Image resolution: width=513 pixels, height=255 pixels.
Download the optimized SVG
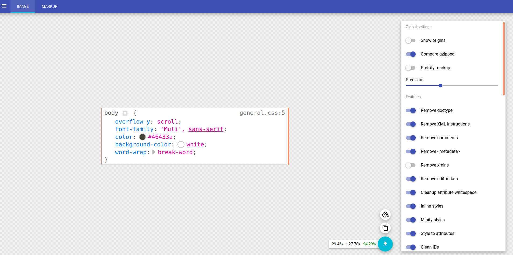coord(385,244)
